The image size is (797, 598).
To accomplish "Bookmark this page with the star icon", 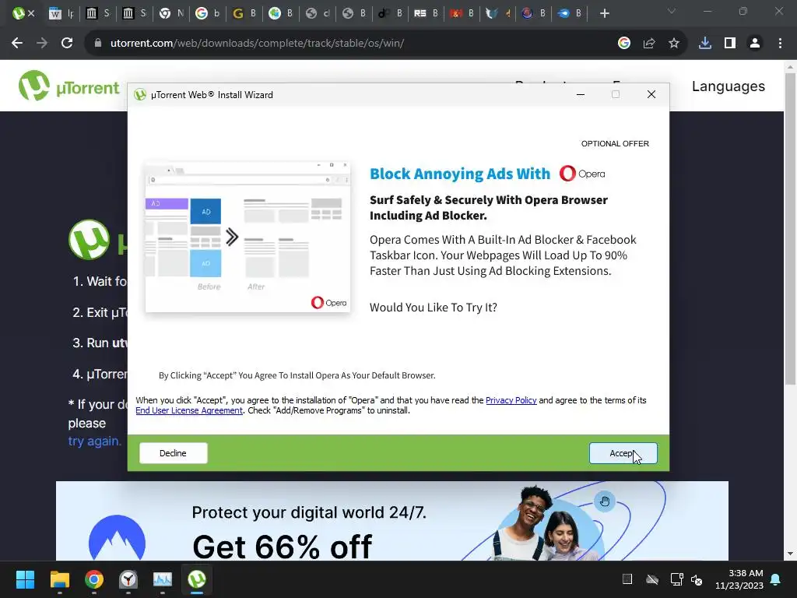I will coord(674,44).
